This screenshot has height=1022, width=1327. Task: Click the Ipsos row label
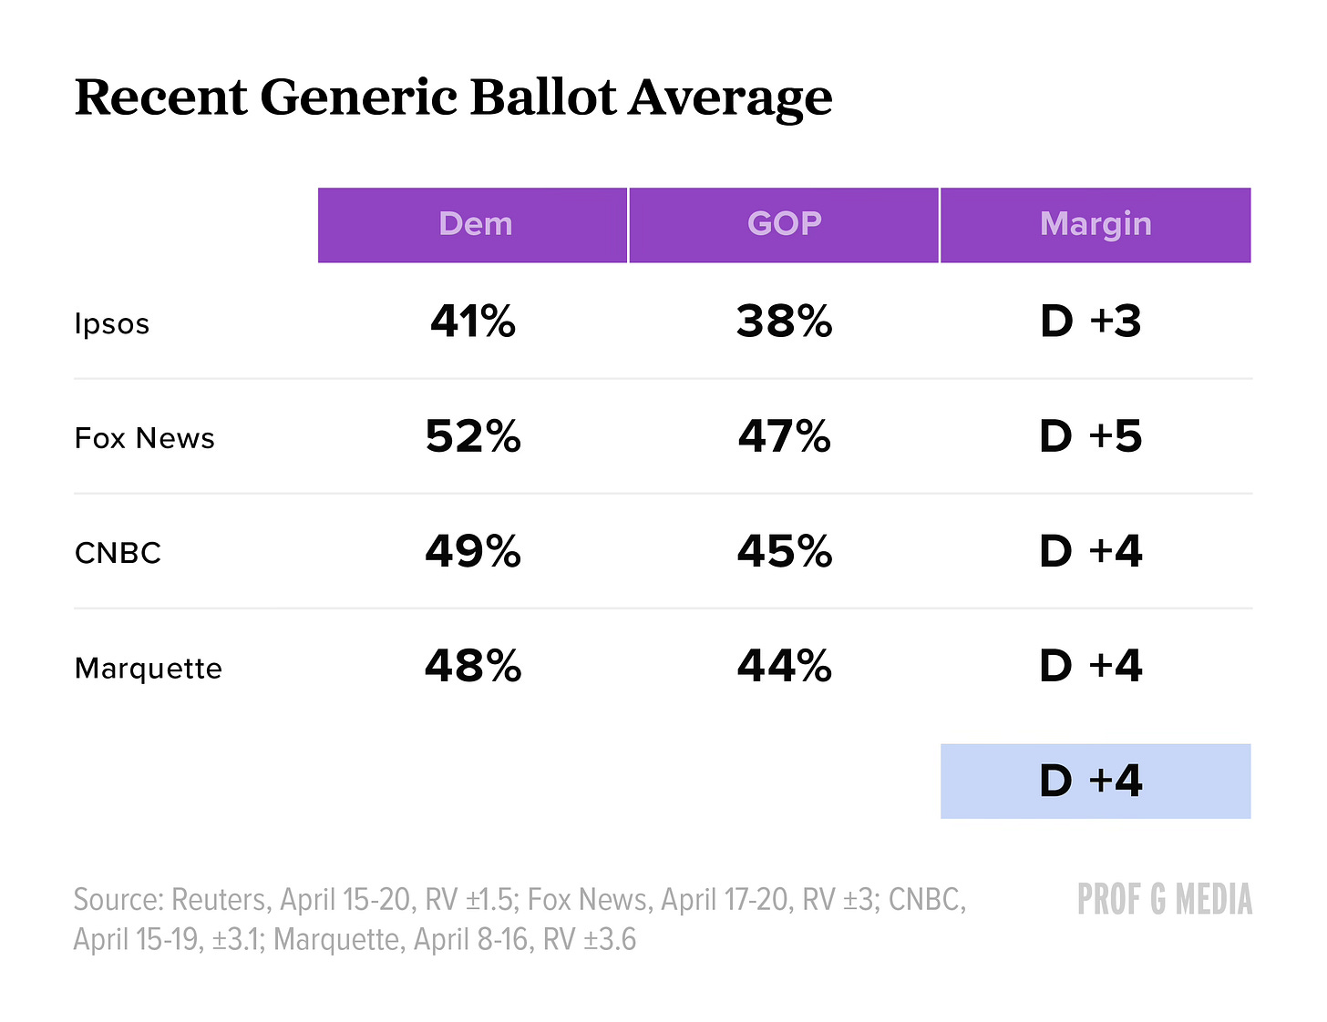click(112, 324)
